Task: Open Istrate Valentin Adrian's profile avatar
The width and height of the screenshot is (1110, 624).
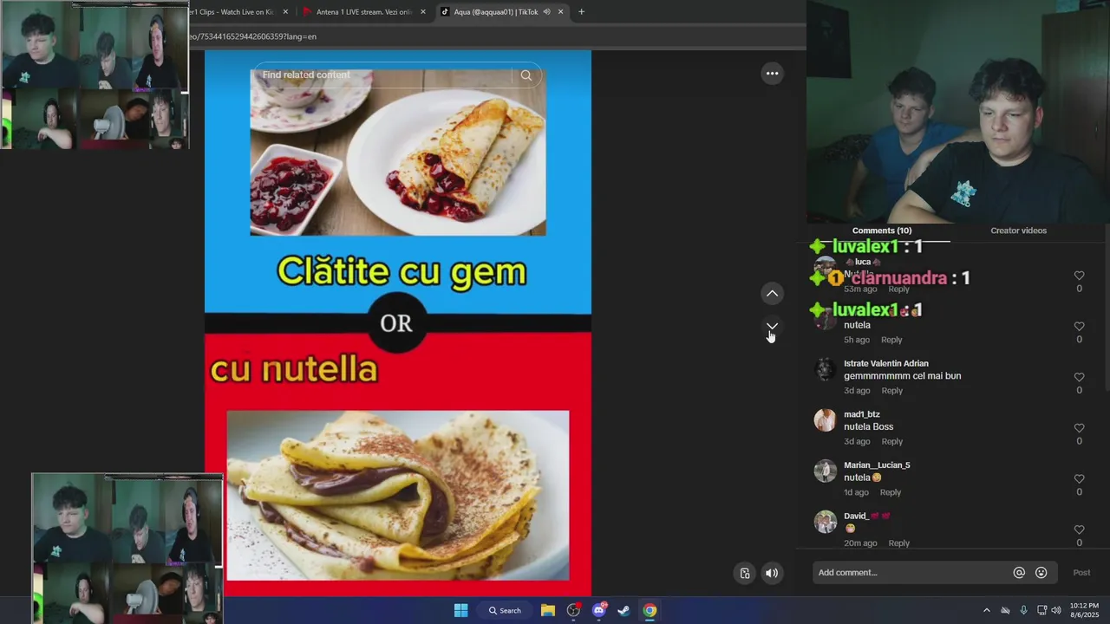Action: coord(825,370)
